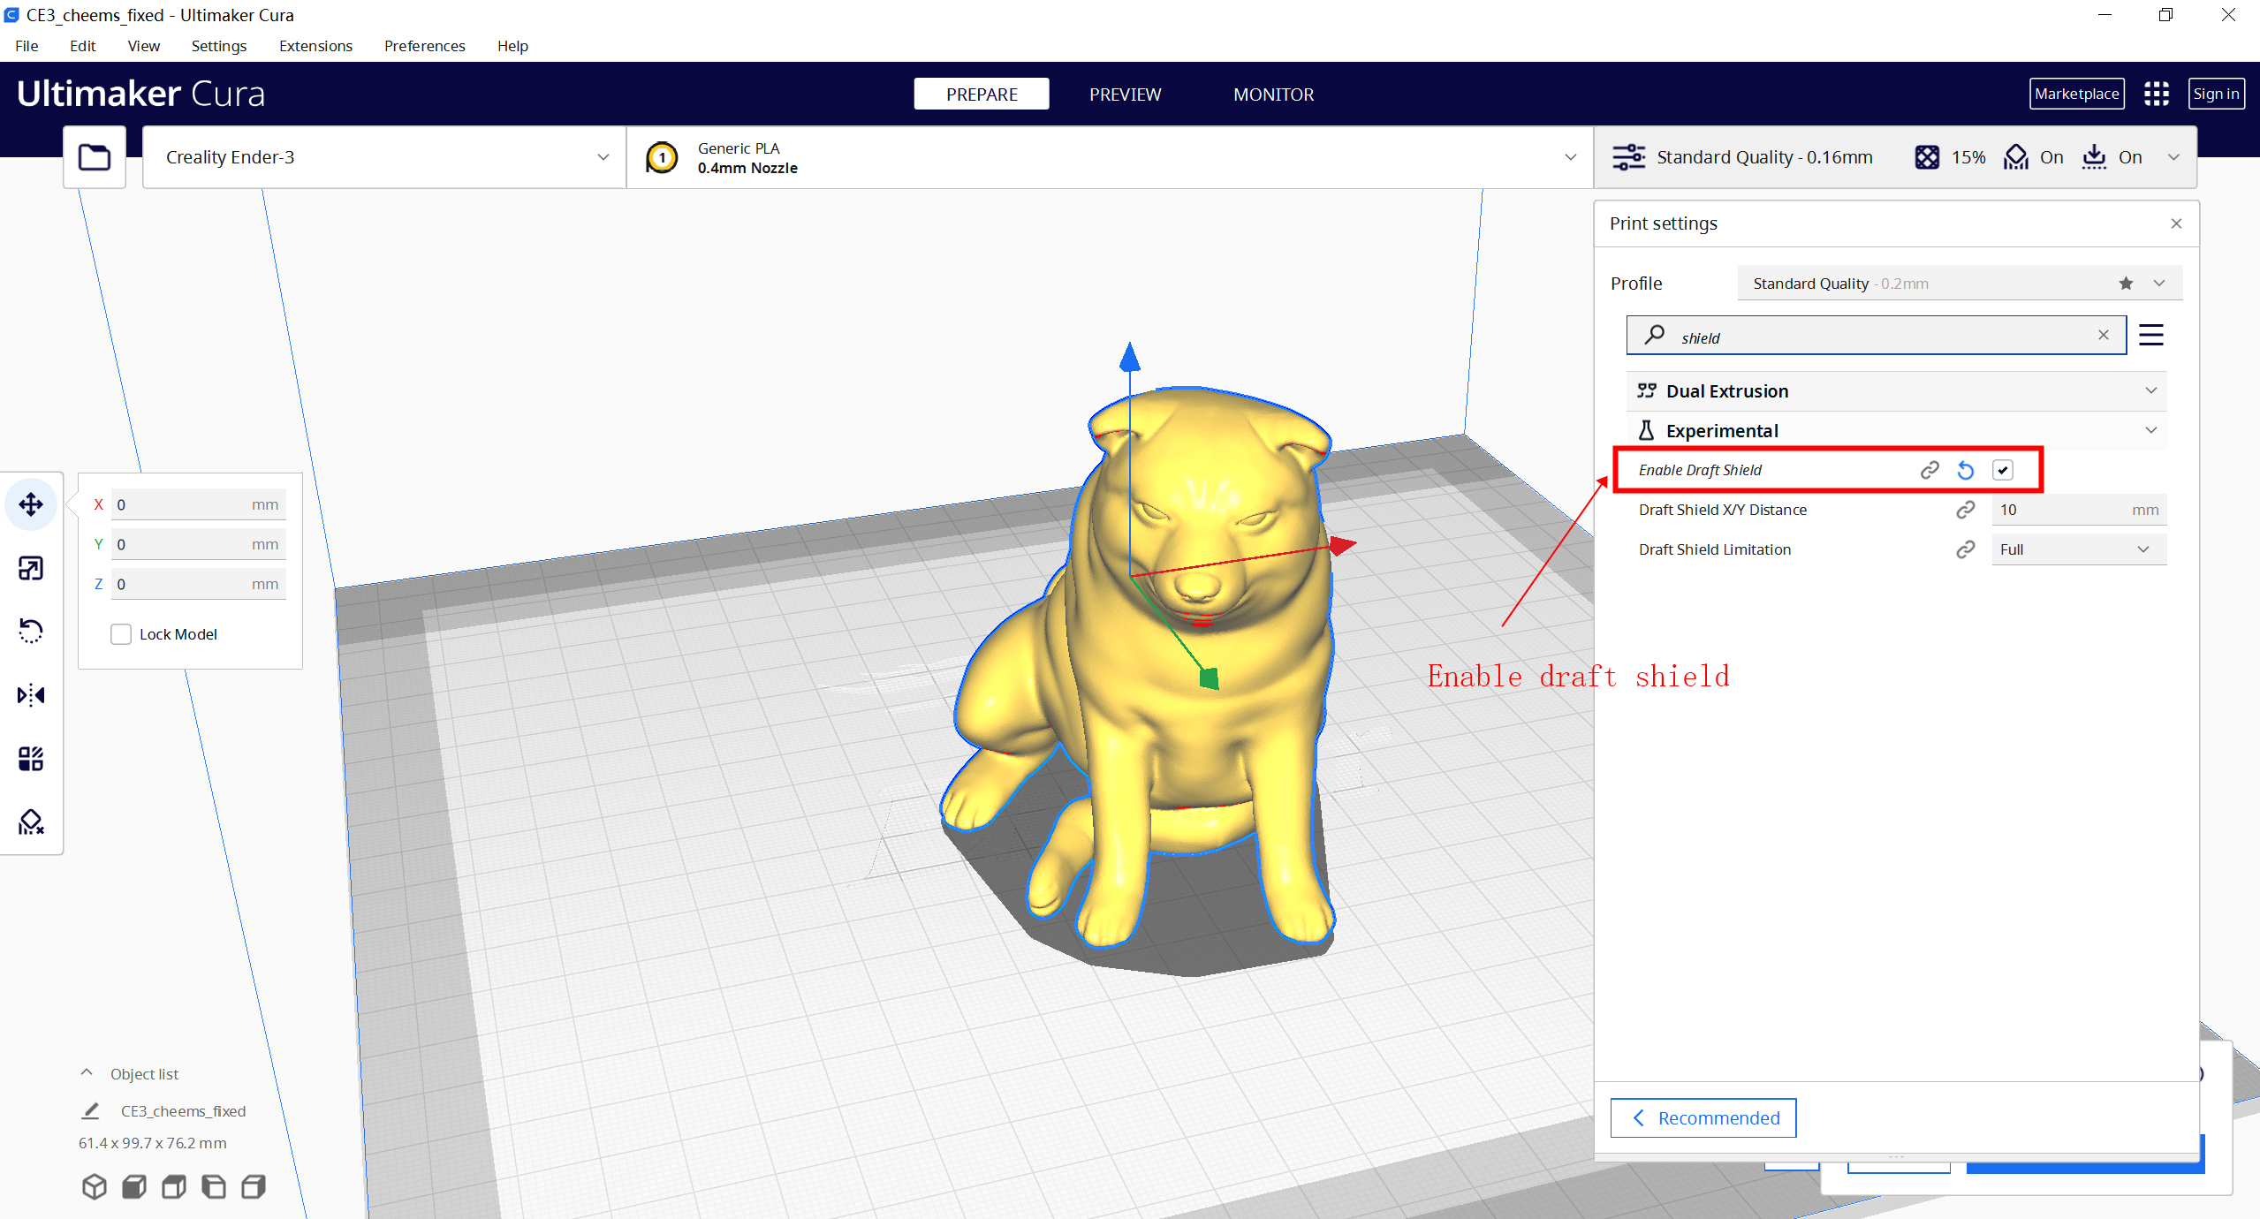This screenshot has width=2260, height=1219.
Task: Toggle Enable Draft Shield checkbox
Action: coord(2003,470)
